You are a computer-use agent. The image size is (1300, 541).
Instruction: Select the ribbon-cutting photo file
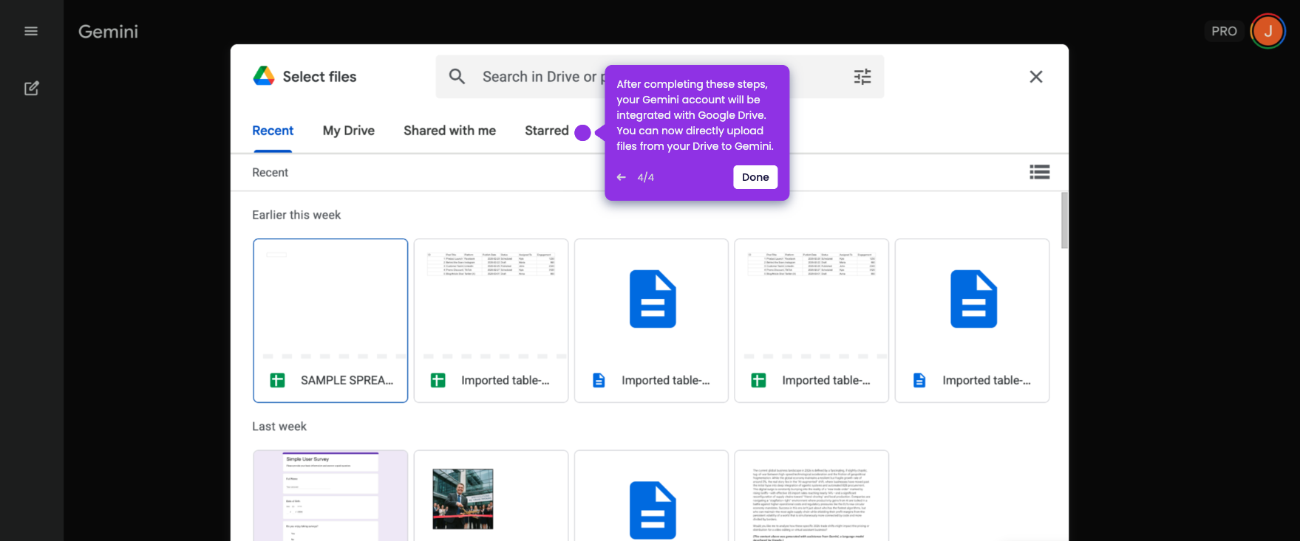491,495
